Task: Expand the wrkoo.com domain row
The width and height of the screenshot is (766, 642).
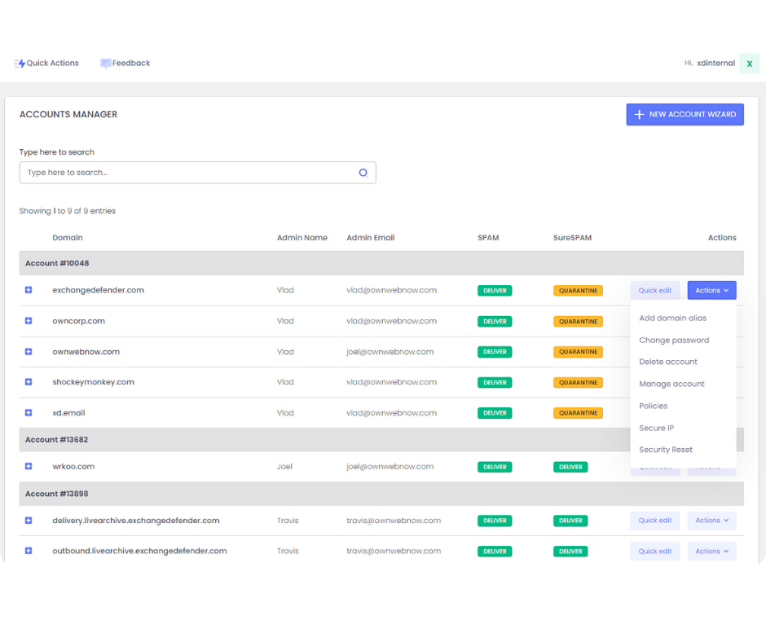Action: pos(29,467)
